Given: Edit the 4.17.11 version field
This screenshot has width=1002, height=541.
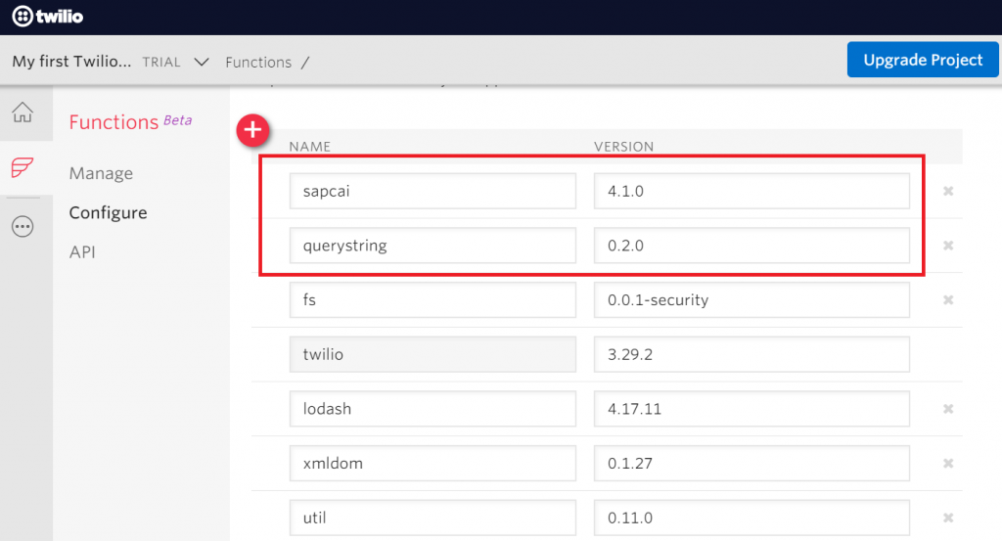Looking at the screenshot, I should tap(751, 409).
